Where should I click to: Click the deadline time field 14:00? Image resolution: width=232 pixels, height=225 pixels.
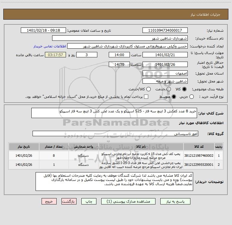click(x=119, y=55)
